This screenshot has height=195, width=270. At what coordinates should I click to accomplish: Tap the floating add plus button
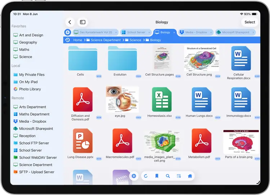[134, 176]
